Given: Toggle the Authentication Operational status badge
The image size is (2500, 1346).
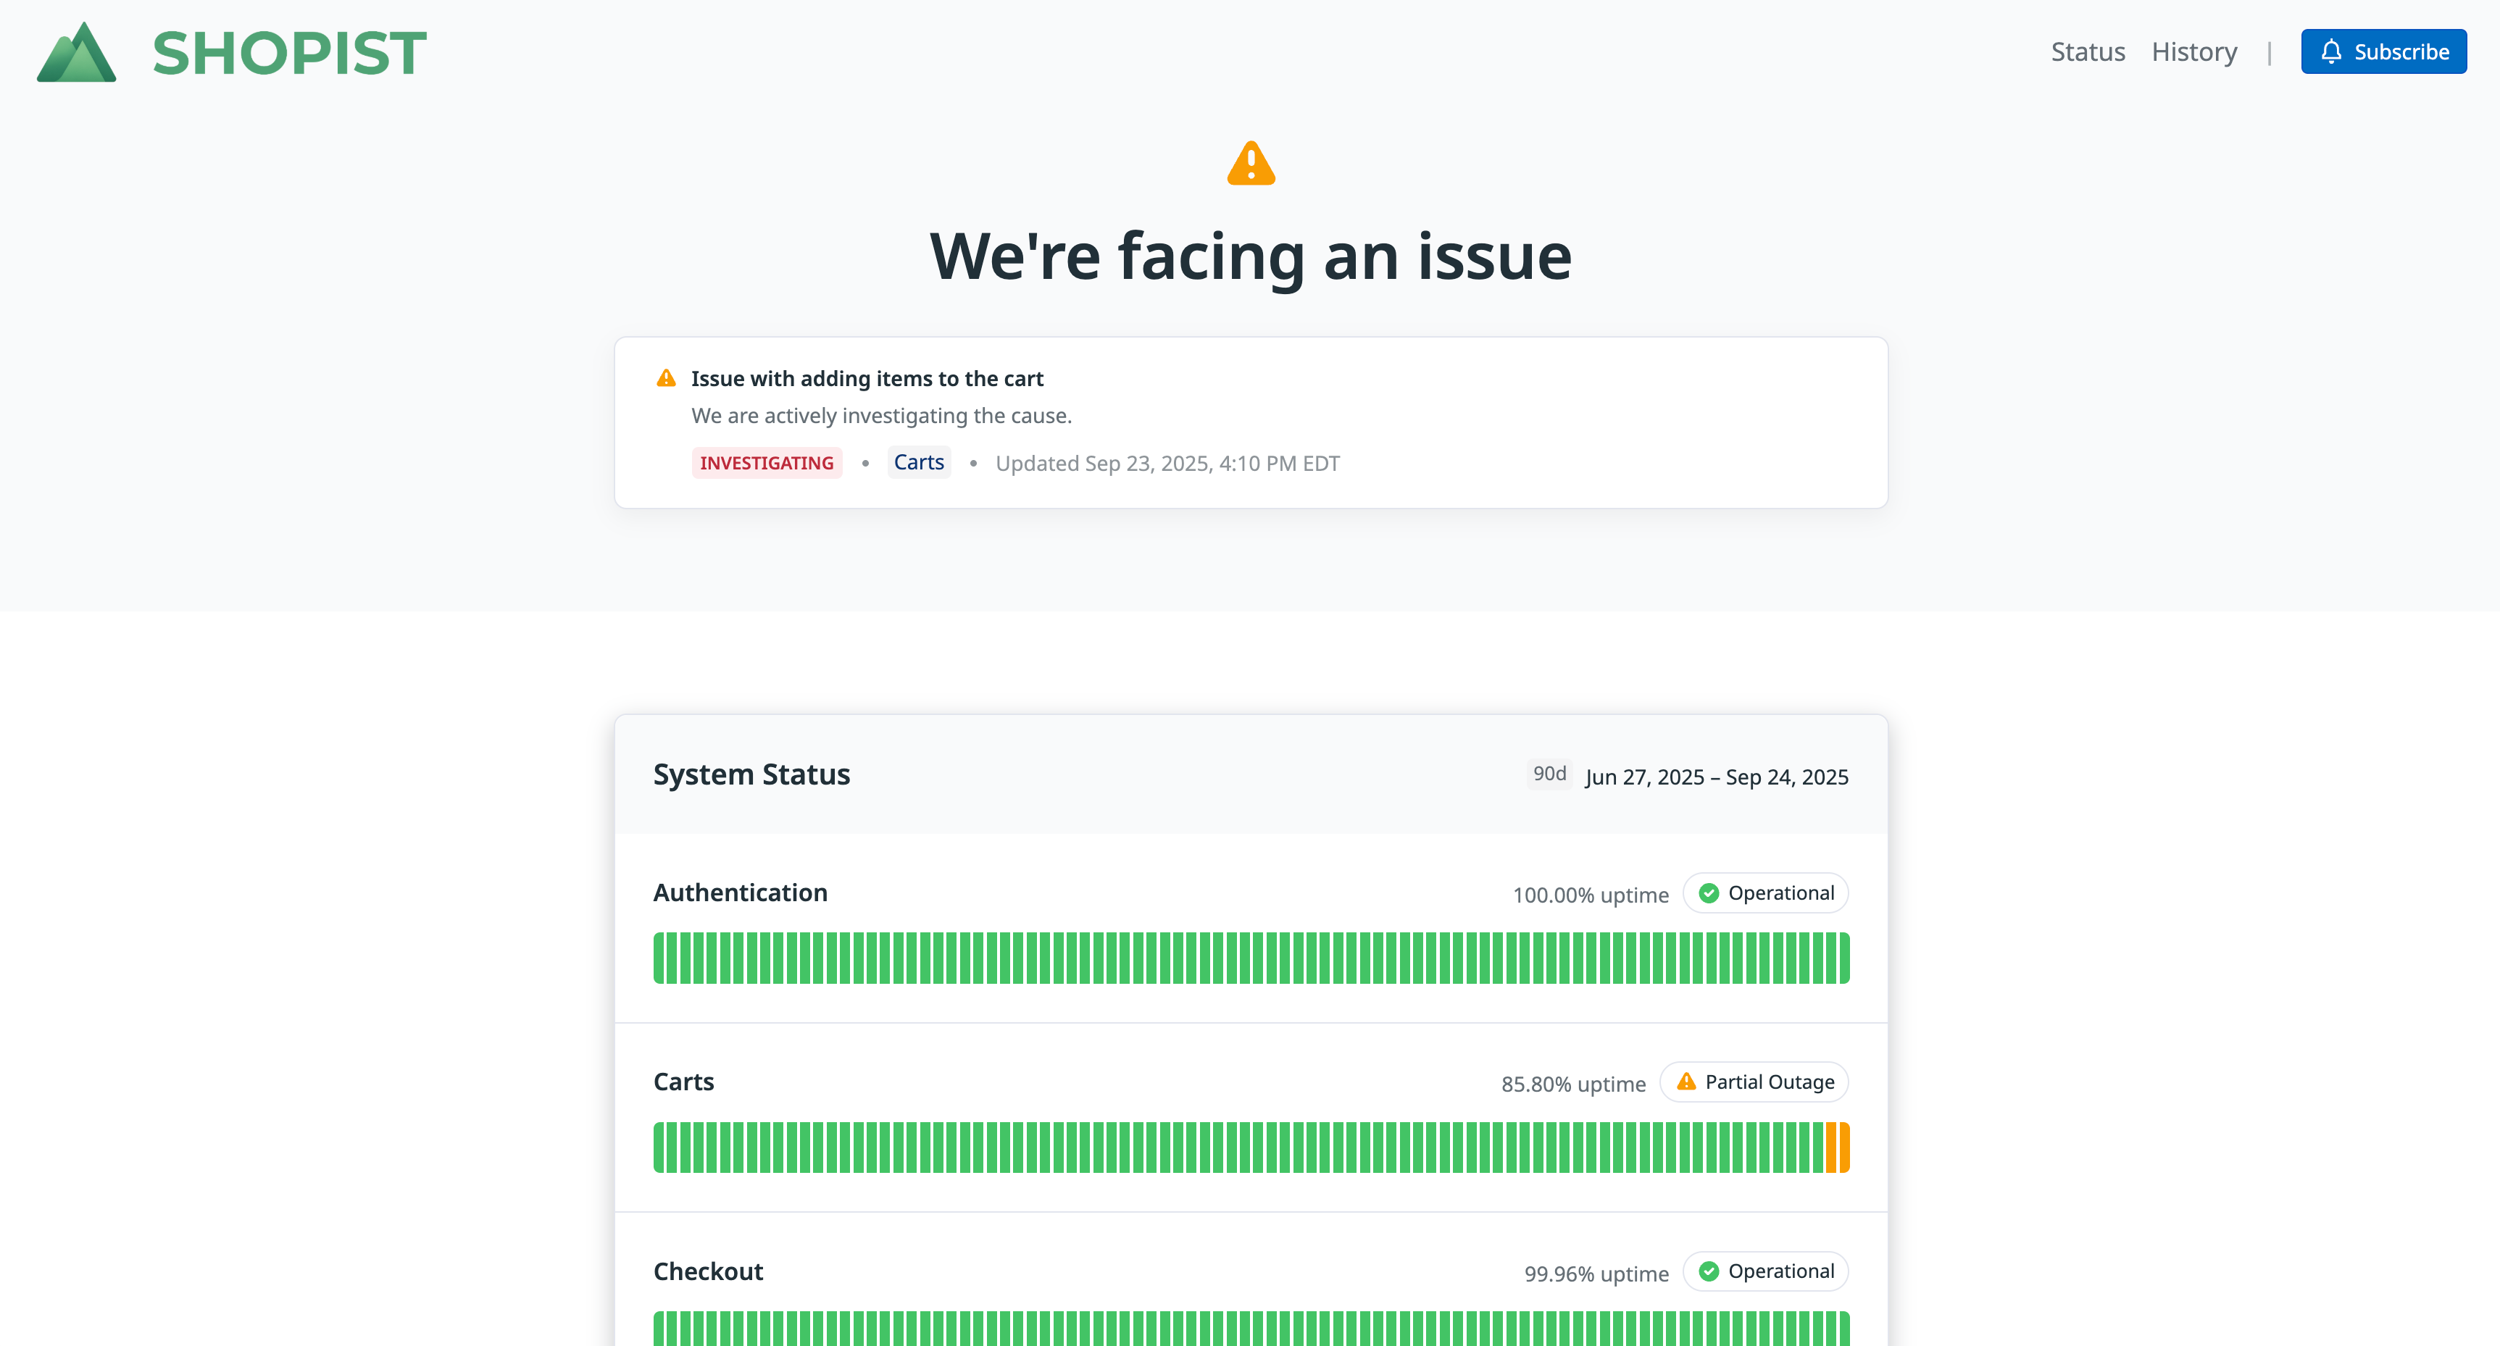Looking at the screenshot, I should [1765, 893].
